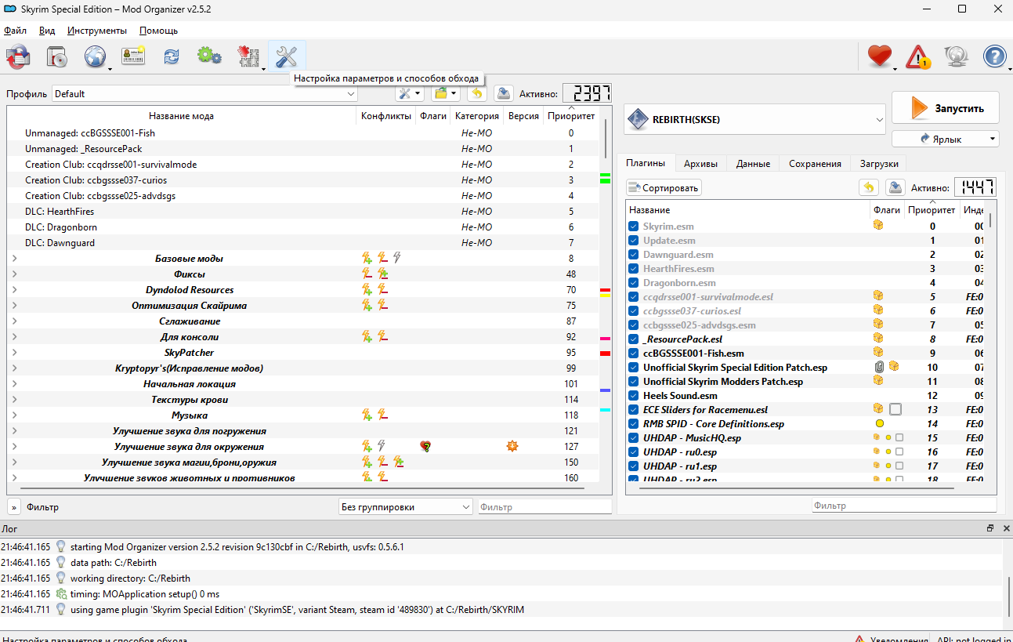Open the Файл menu
This screenshot has width=1013, height=642.
(x=15, y=31)
